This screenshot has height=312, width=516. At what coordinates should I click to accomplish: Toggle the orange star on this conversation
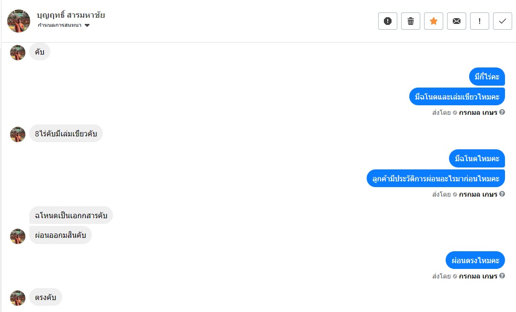click(434, 21)
